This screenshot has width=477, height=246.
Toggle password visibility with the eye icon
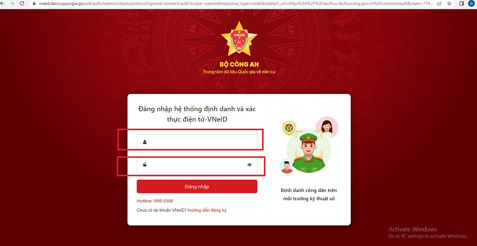point(249,165)
